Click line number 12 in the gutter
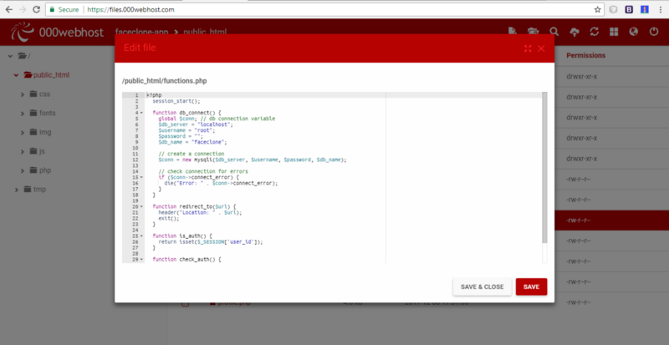This screenshot has width=669, height=345. (135, 160)
